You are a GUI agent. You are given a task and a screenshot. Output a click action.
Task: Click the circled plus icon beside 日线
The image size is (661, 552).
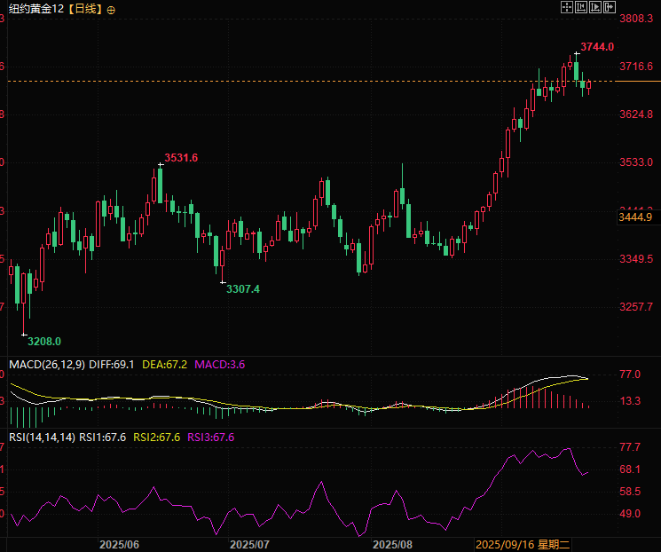111,11
